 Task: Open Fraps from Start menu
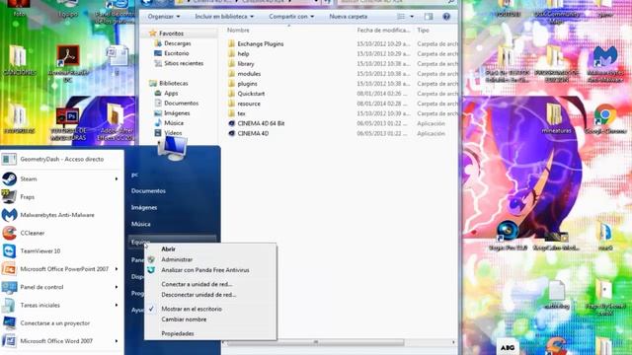point(61,197)
